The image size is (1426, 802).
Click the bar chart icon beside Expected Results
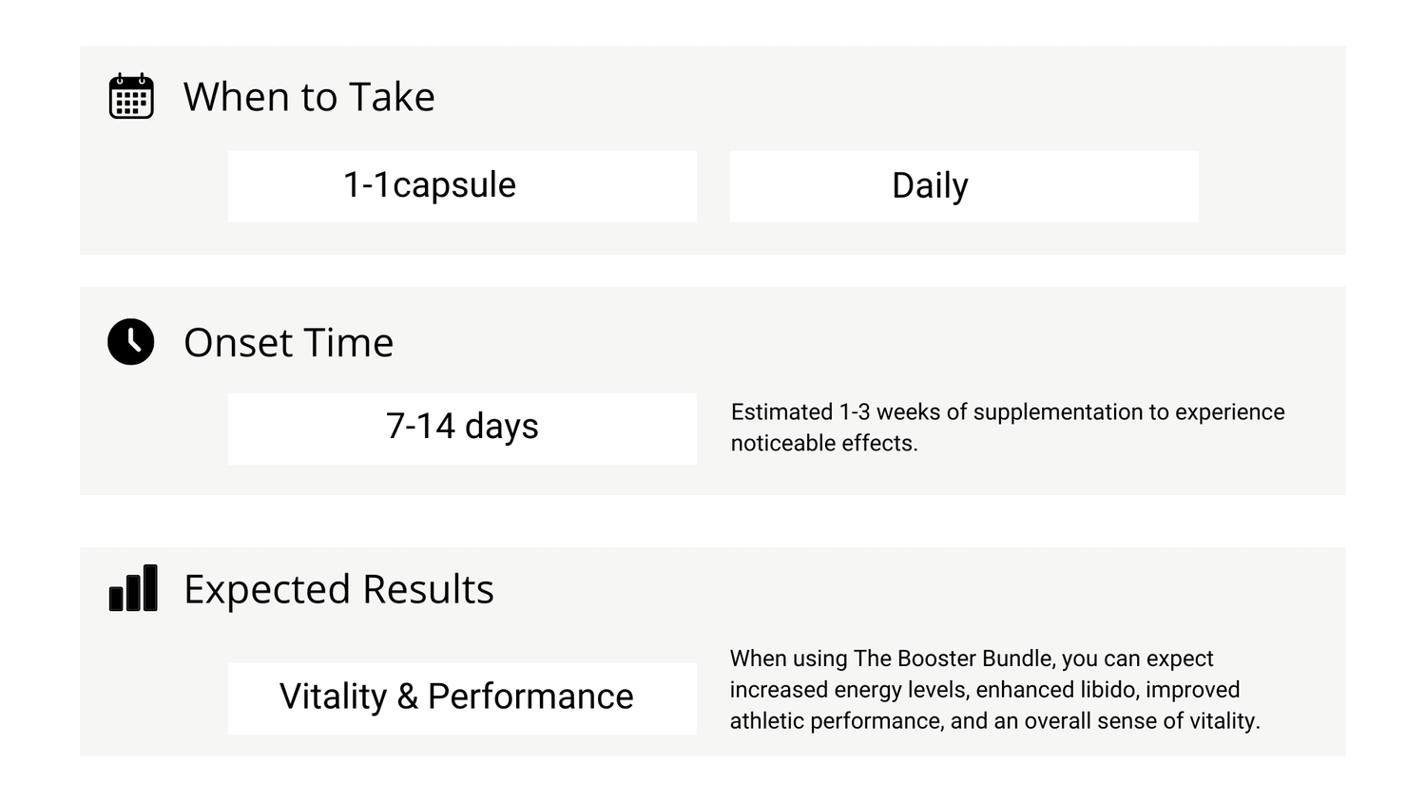[133, 588]
